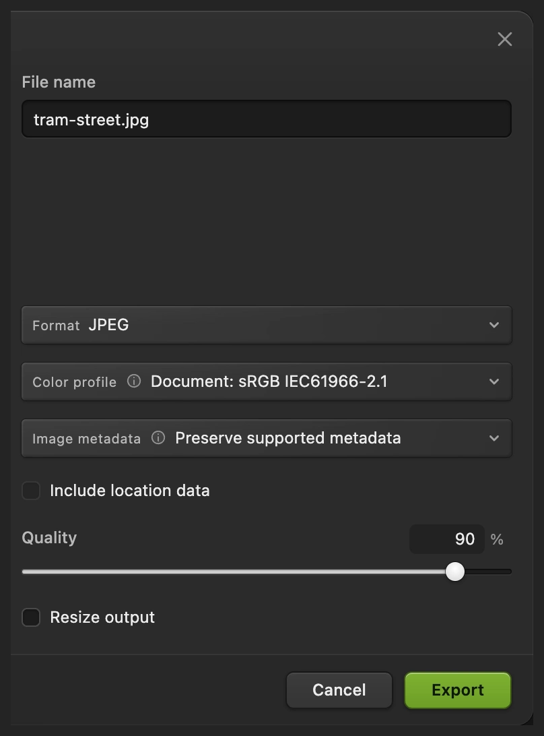Enable the Include location data checkbox

coord(31,491)
